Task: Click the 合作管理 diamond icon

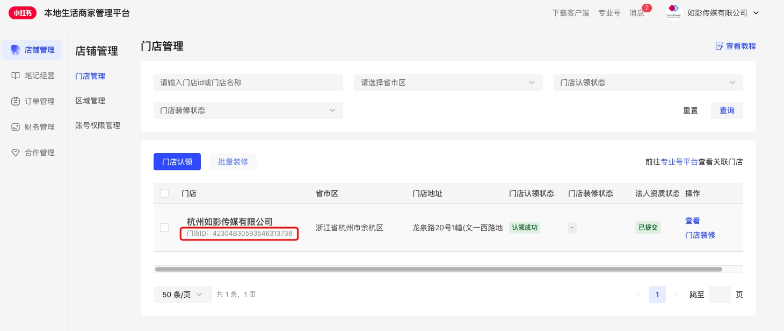Action: [x=16, y=153]
